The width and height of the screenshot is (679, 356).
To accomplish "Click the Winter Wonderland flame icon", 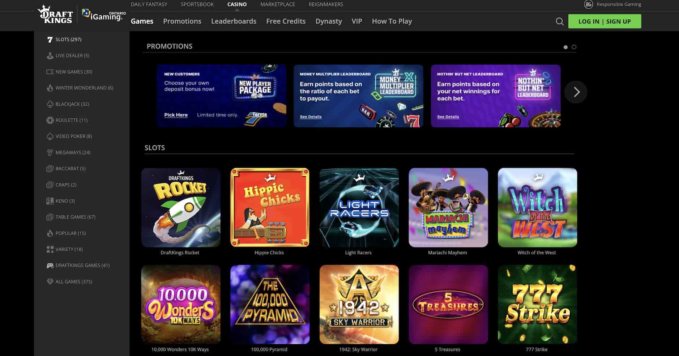I will click(x=50, y=88).
